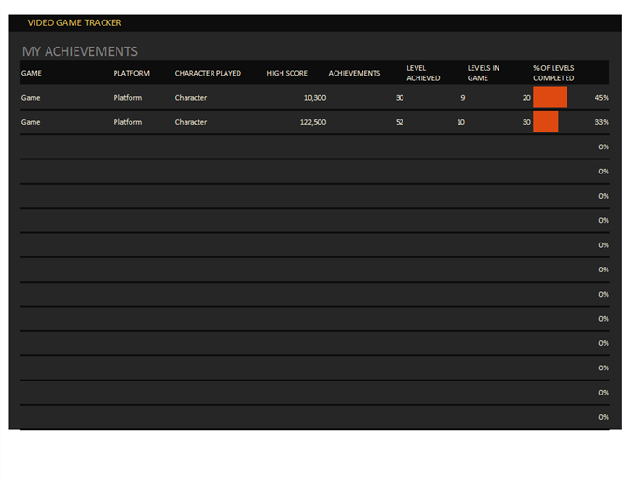
Task: Click achievements value 52
Action: pos(400,122)
